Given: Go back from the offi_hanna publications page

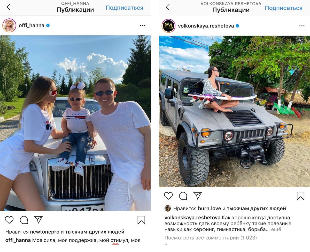Looking at the screenshot, I should [x=9, y=7].
